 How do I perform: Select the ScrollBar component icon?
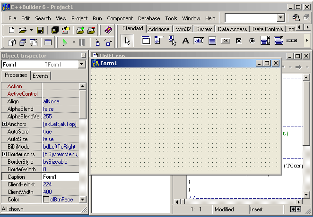(292, 41)
